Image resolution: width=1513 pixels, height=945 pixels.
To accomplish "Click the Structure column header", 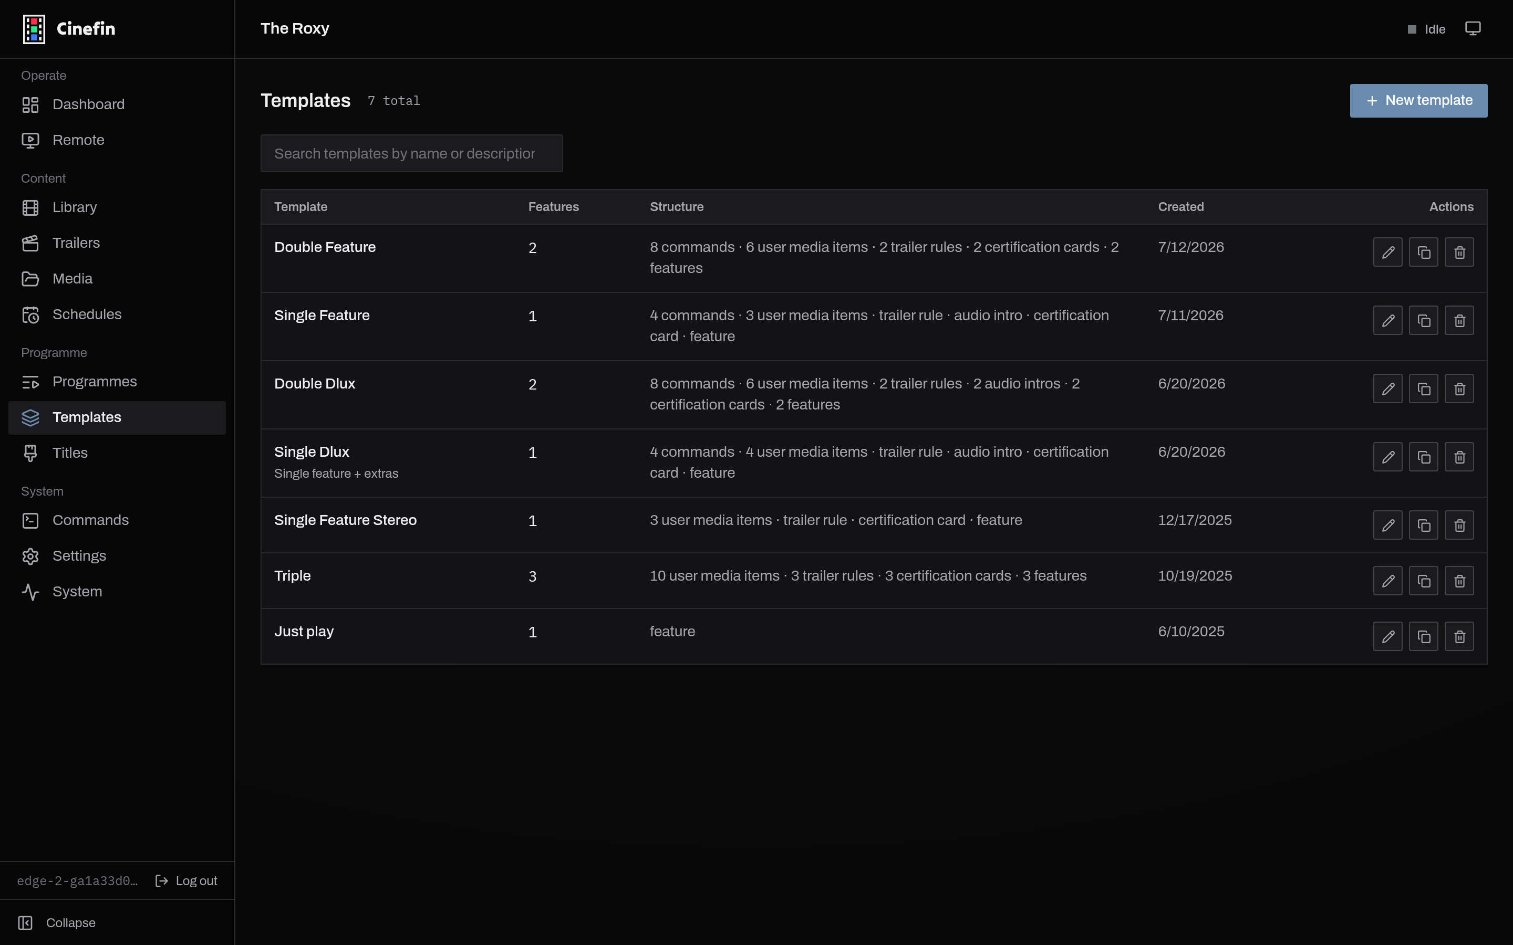I will [677, 207].
